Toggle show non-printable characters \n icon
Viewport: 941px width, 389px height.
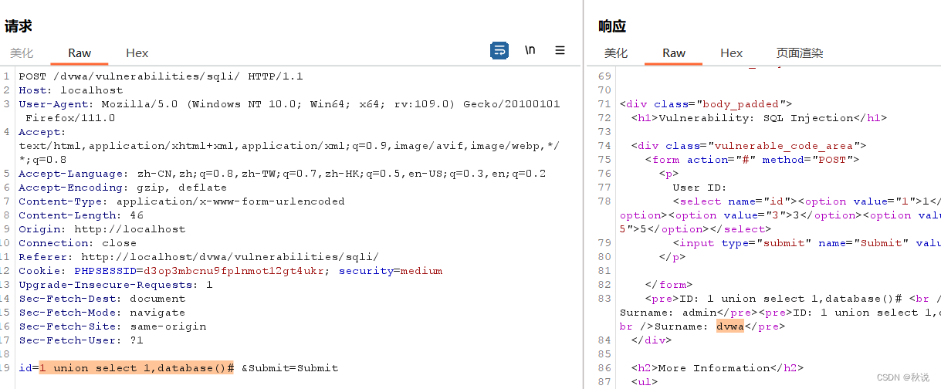[x=530, y=51]
